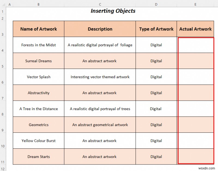Select 'Digital' in Forests in the Midst row
This screenshot has width=218, height=171.
[156, 45]
